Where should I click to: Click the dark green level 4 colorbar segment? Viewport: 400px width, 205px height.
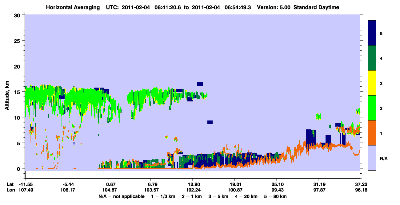(372, 58)
